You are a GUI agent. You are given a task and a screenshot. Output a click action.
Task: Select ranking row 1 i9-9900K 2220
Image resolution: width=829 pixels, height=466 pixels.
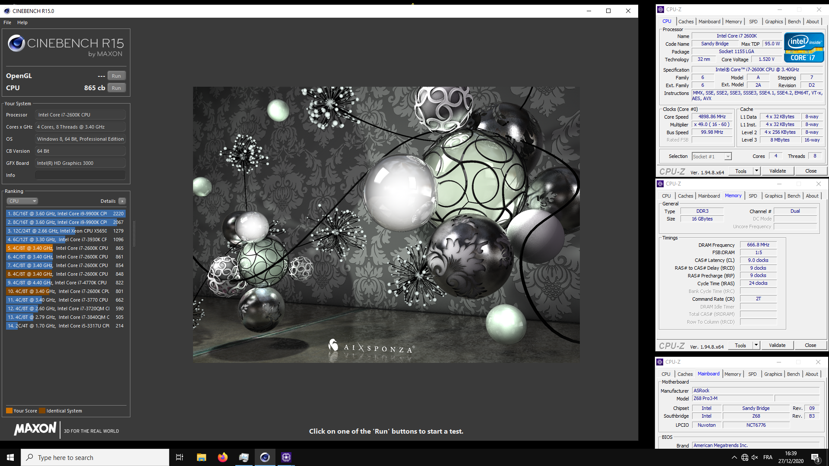tap(66, 214)
